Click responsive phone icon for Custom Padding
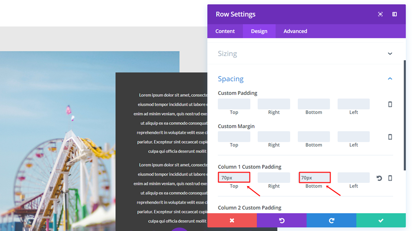This screenshot has height=231, width=412. click(x=390, y=104)
